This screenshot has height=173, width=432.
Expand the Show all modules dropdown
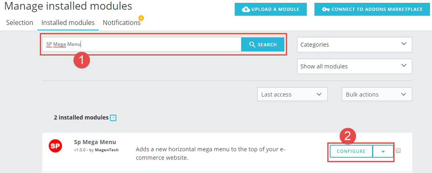pyautogui.click(x=355, y=66)
